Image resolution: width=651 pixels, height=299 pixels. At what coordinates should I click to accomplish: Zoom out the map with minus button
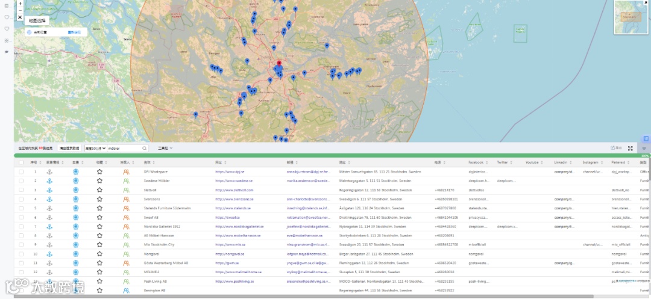[20, 10]
